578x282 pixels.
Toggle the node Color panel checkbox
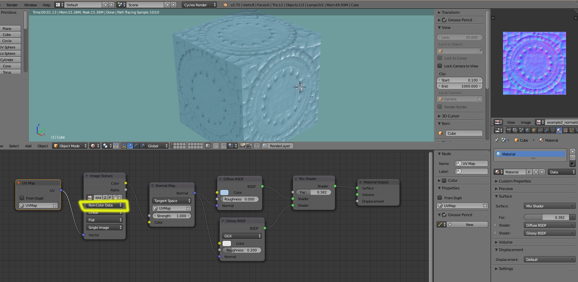444,181
